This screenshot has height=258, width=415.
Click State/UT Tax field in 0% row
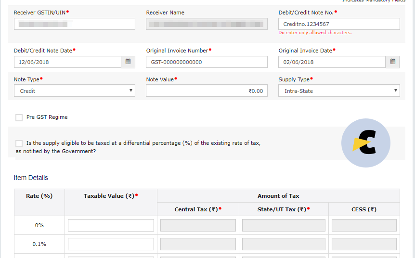284,225
